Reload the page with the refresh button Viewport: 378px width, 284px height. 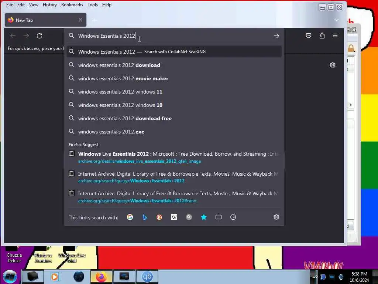coord(39,36)
